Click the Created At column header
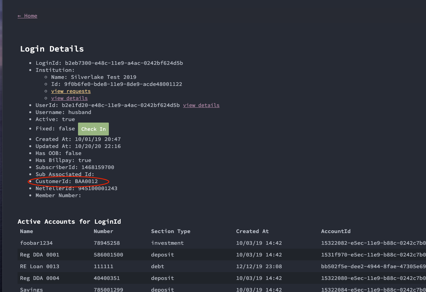Image resolution: width=426 pixels, height=292 pixels. (252, 231)
